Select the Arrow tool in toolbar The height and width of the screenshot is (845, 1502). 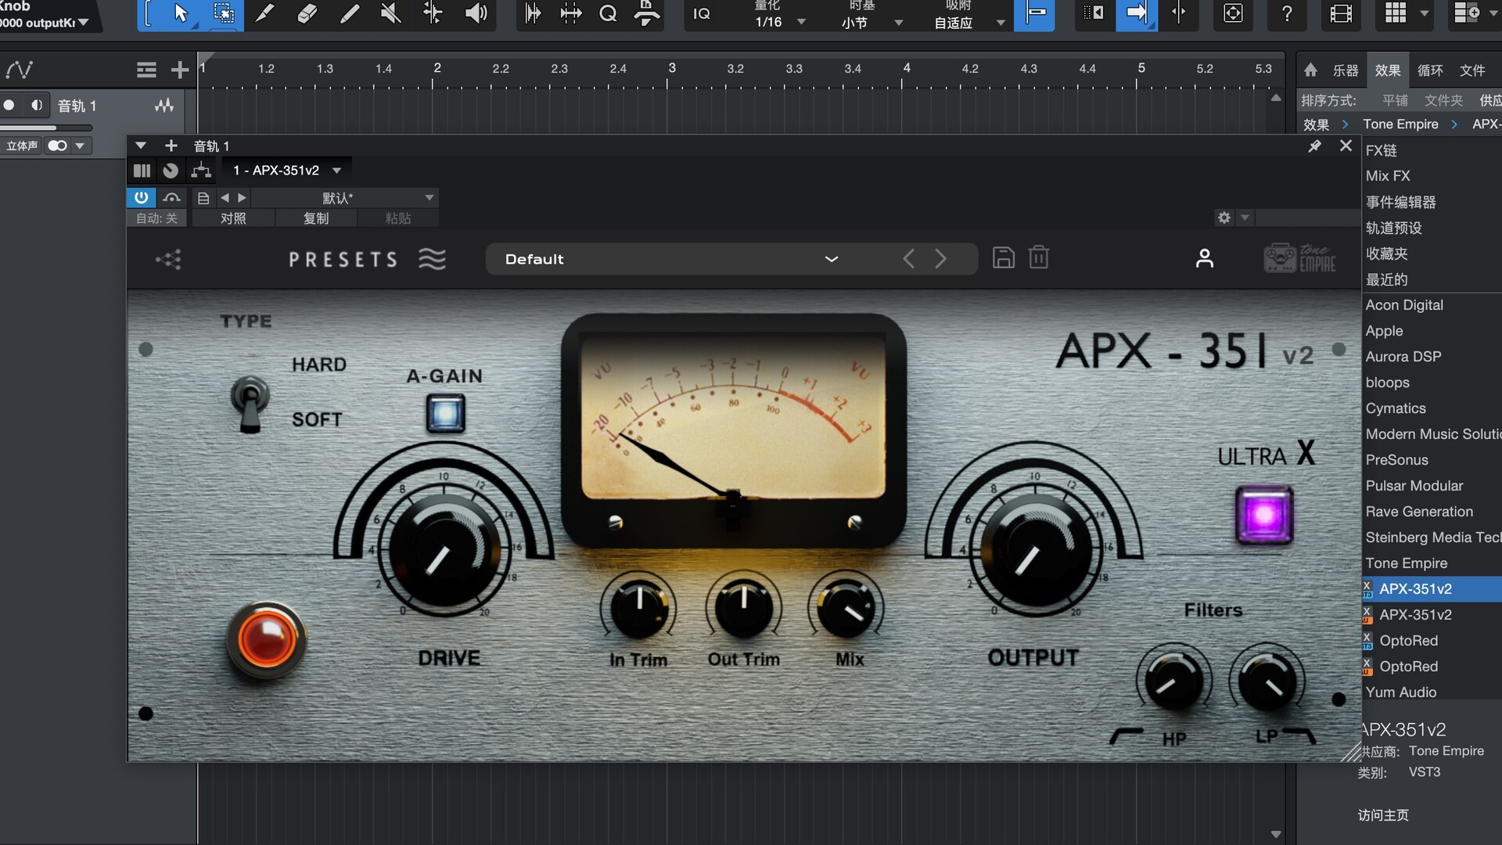tap(181, 14)
